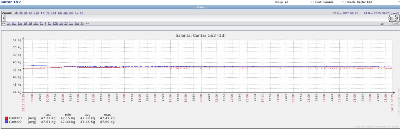The height and width of the screenshot is (129, 400).
Task: Set zoom to 1h
Action: coord(16,13)
